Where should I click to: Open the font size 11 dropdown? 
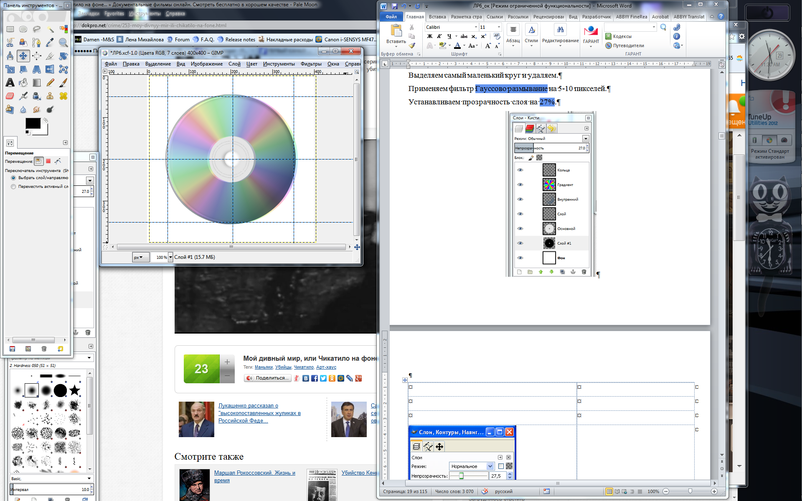point(499,27)
